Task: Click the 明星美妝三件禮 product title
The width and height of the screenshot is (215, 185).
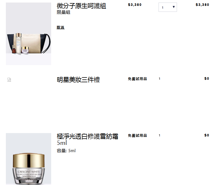Action: click(x=78, y=80)
